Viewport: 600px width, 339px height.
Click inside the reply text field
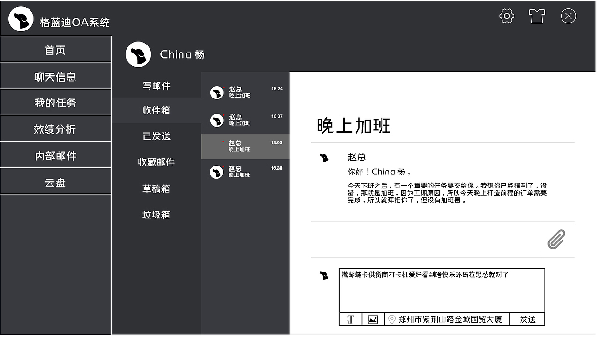click(x=441, y=288)
